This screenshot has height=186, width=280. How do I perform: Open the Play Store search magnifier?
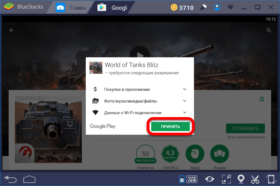(269, 30)
